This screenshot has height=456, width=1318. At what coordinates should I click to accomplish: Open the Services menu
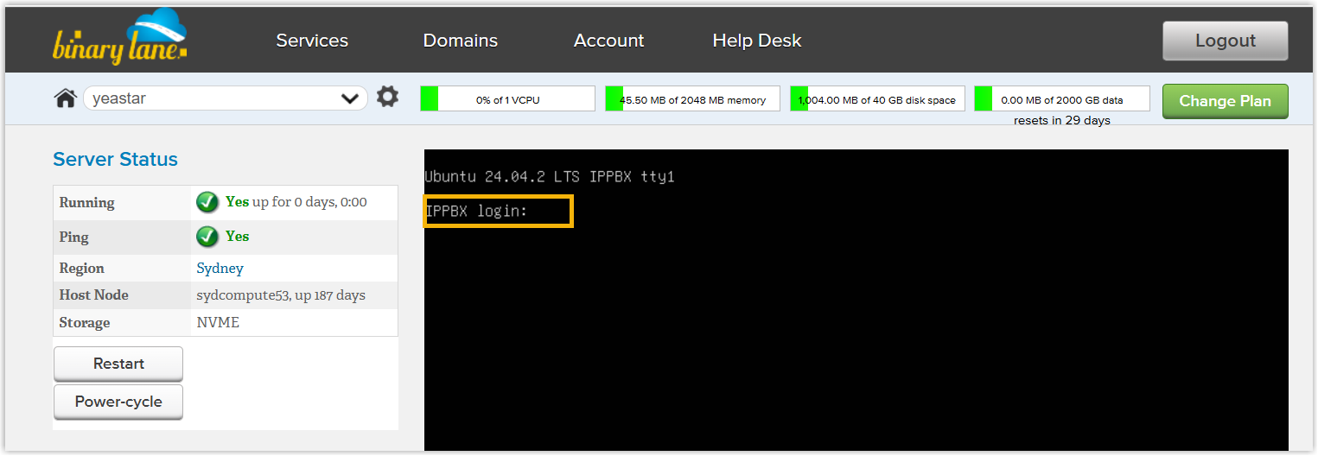(312, 41)
